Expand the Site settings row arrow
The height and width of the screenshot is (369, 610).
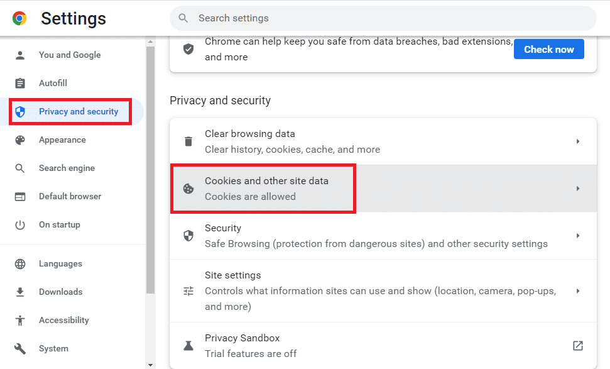[578, 291]
